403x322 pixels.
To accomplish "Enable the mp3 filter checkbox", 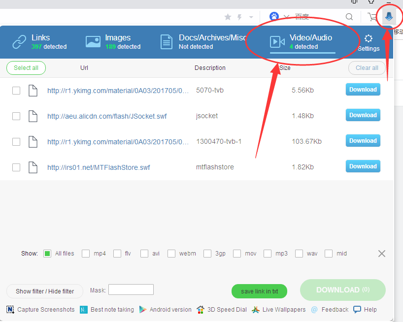I will click(268, 254).
